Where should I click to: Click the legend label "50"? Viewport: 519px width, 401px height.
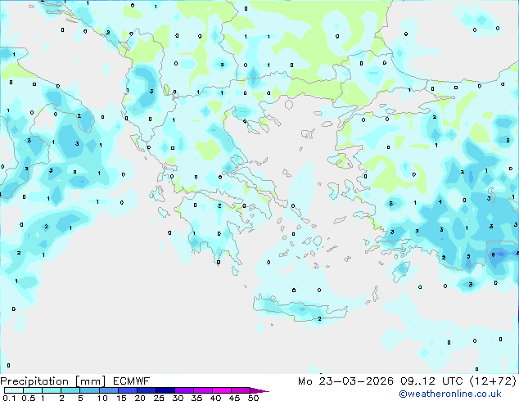(x=253, y=398)
